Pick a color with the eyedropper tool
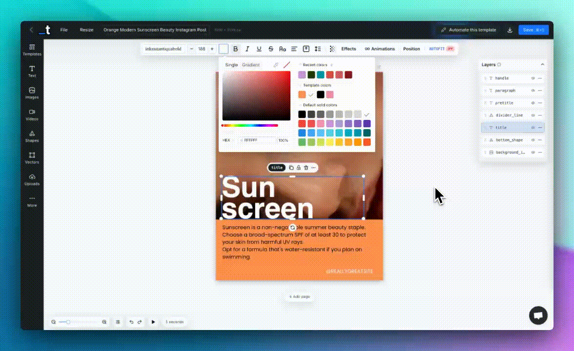 pos(276,65)
